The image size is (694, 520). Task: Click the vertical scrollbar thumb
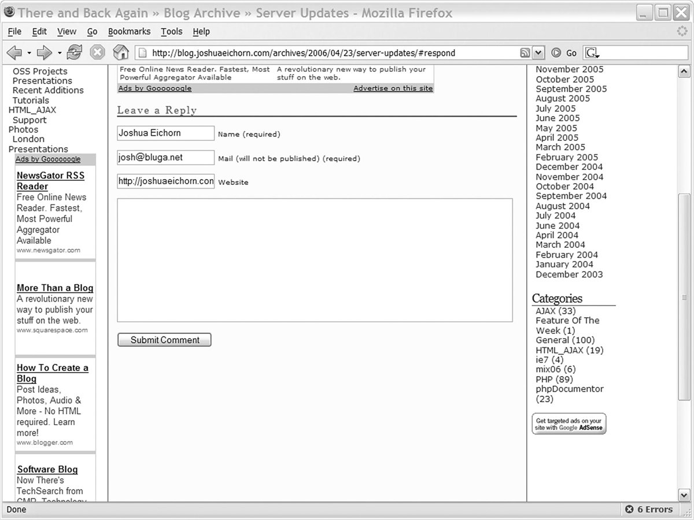(684, 298)
